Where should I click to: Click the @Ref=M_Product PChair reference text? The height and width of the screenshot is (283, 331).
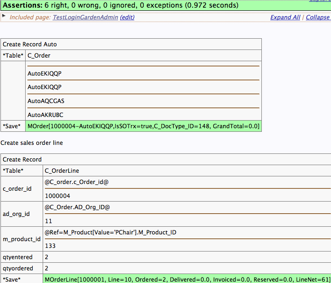[x=111, y=232]
